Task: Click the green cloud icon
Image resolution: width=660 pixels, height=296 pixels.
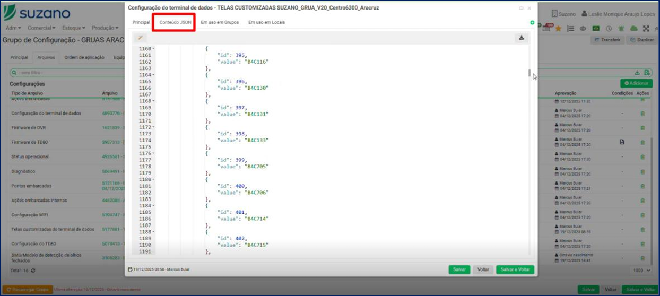Action: coord(633,29)
